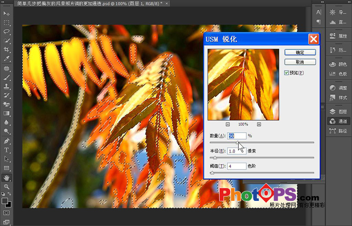Select the Hand tool
The width and height of the screenshot is (352, 226).
pyautogui.click(x=6, y=178)
